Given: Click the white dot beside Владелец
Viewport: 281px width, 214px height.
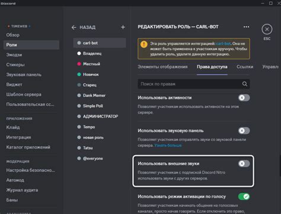Looking at the screenshot, I should click(x=79, y=53).
